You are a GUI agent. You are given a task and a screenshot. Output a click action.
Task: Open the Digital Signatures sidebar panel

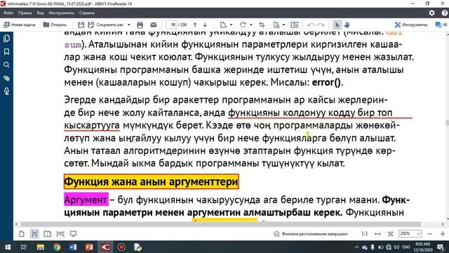click(x=6, y=91)
